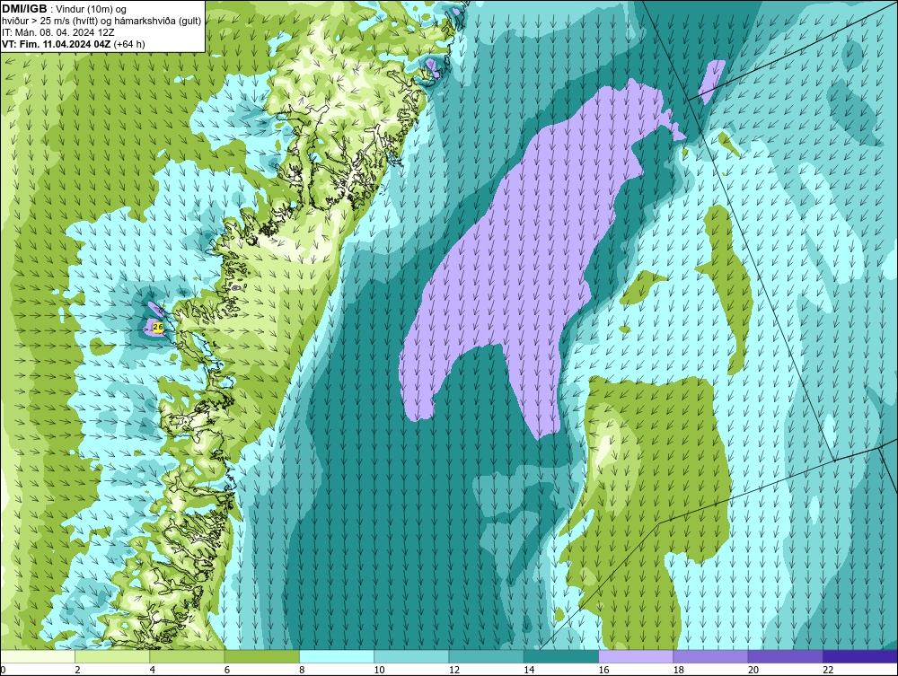
Task: Click the legend value label '6'
Action: [x=227, y=670]
